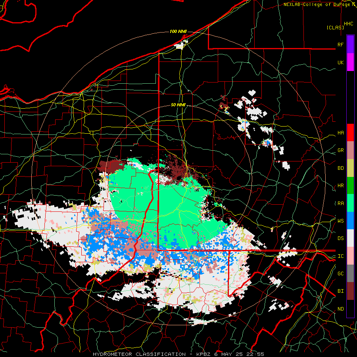Click the pinkish-brown GR legend color block
The height and width of the screenshot is (357, 357).
tap(350, 150)
